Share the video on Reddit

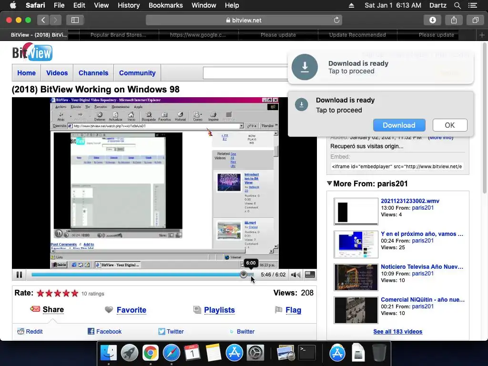pos(34,332)
